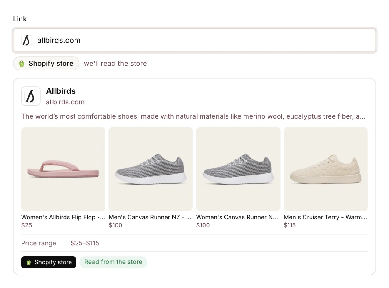Open the Women's Canvas Runner product image
The image size is (389, 288).
[238, 169]
